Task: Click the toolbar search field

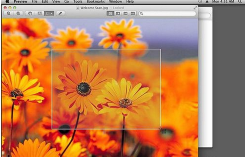Action: click(x=167, y=13)
